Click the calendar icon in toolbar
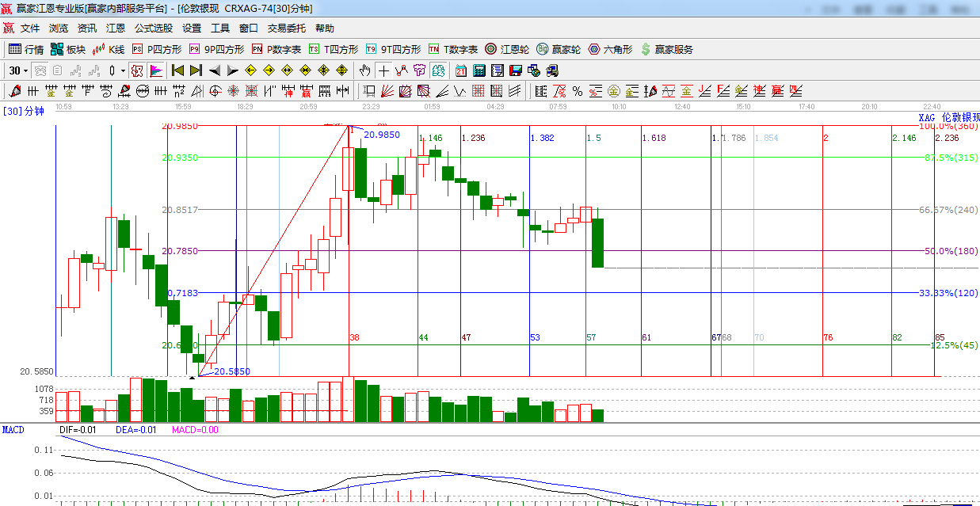Screen dimensions: 980x506 point(460,70)
